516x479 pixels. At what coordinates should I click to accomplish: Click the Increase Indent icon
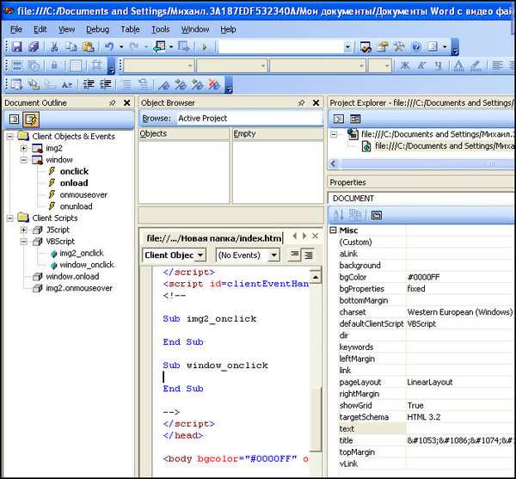(105, 84)
